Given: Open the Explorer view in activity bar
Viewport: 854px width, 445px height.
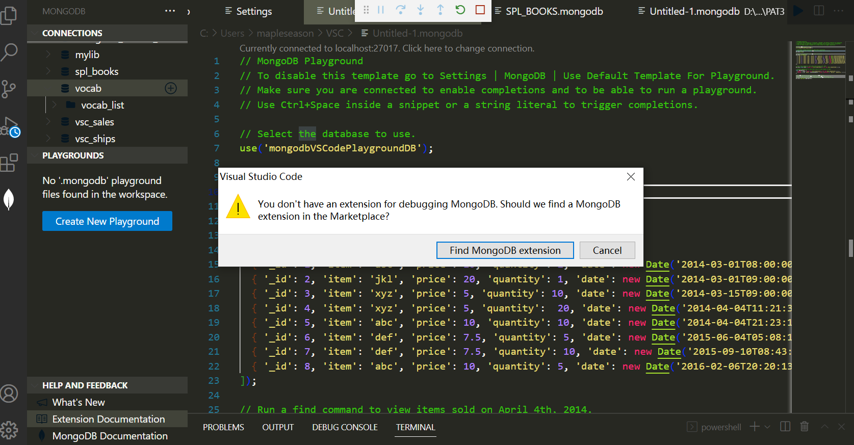Looking at the screenshot, I should point(9,15).
